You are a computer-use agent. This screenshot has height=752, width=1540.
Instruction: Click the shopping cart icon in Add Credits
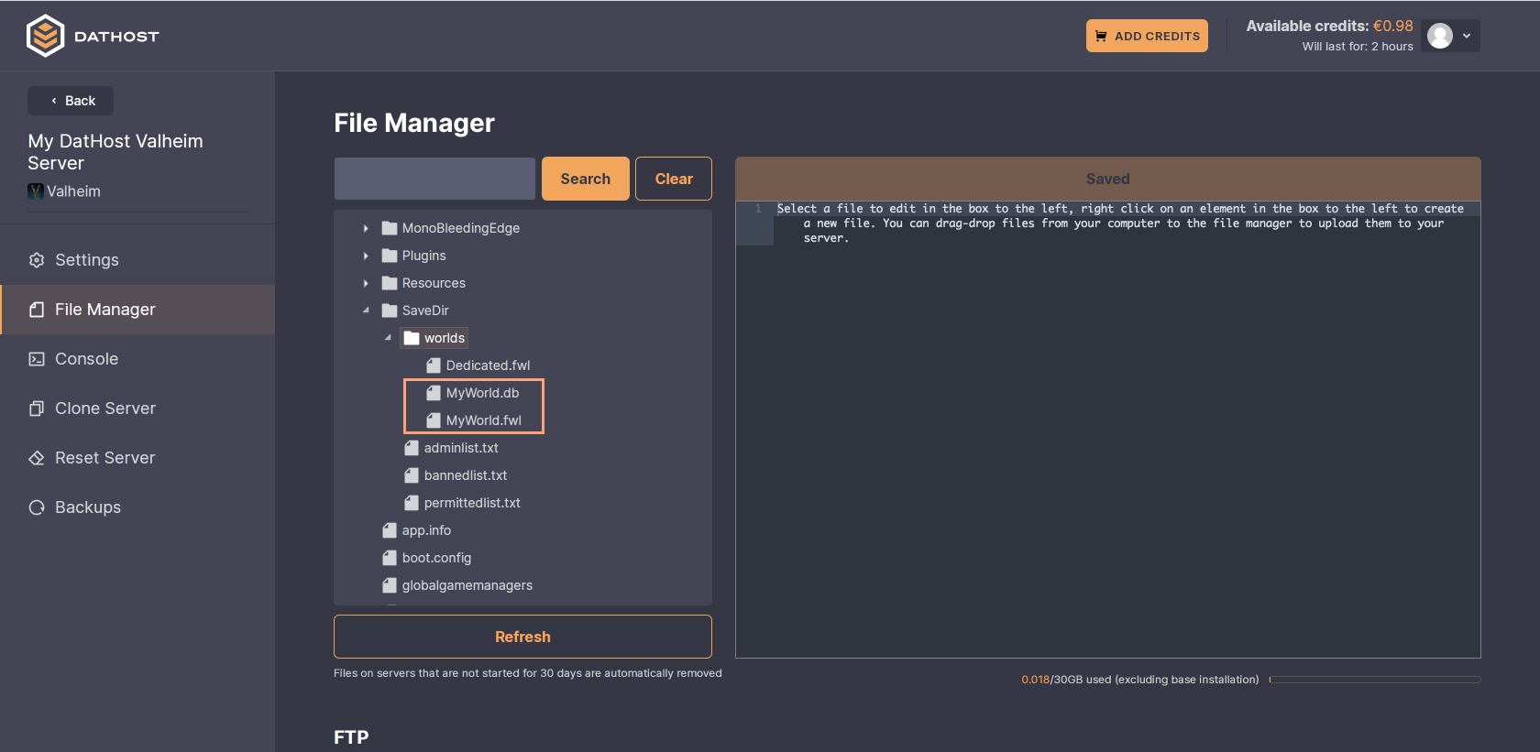point(1101,37)
